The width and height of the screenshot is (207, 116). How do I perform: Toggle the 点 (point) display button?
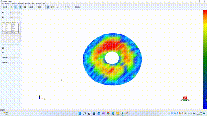point(11,7)
